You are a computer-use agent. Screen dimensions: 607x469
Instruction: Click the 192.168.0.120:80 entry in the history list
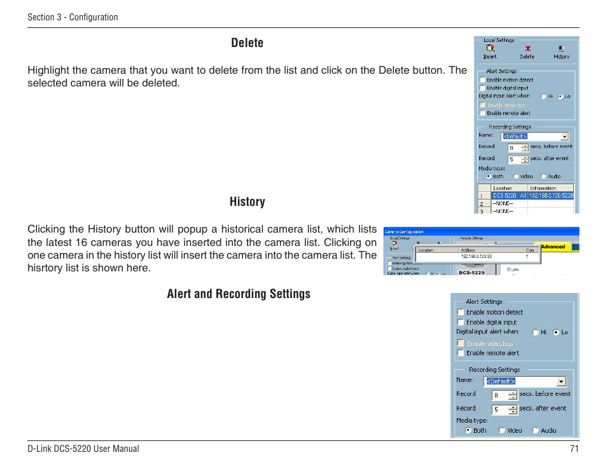(x=477, y=256)
